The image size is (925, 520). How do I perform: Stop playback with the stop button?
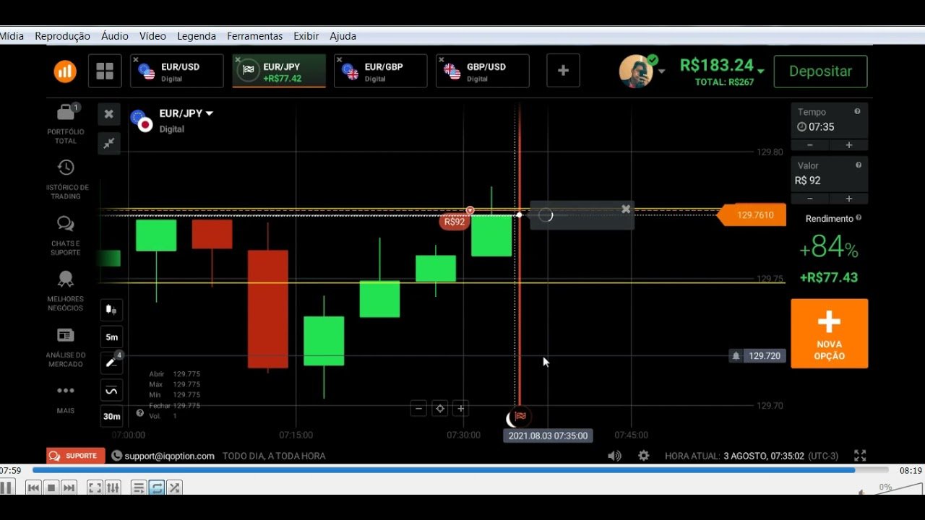[x=51, y=488]
